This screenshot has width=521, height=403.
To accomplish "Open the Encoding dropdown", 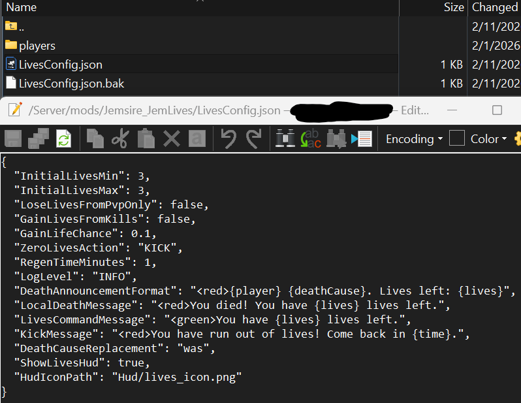I will point(414,139).
